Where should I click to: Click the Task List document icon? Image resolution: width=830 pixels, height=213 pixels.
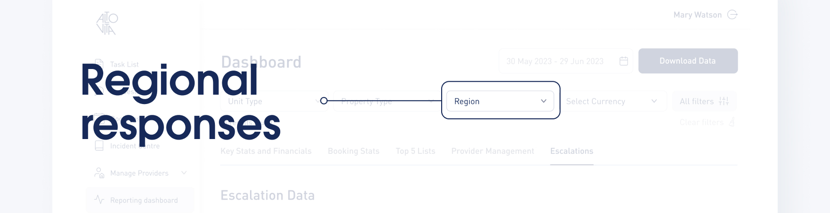[99, 64]
